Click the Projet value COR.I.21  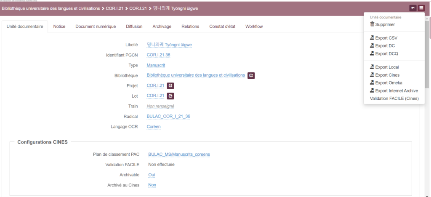(x=155, y=86)
